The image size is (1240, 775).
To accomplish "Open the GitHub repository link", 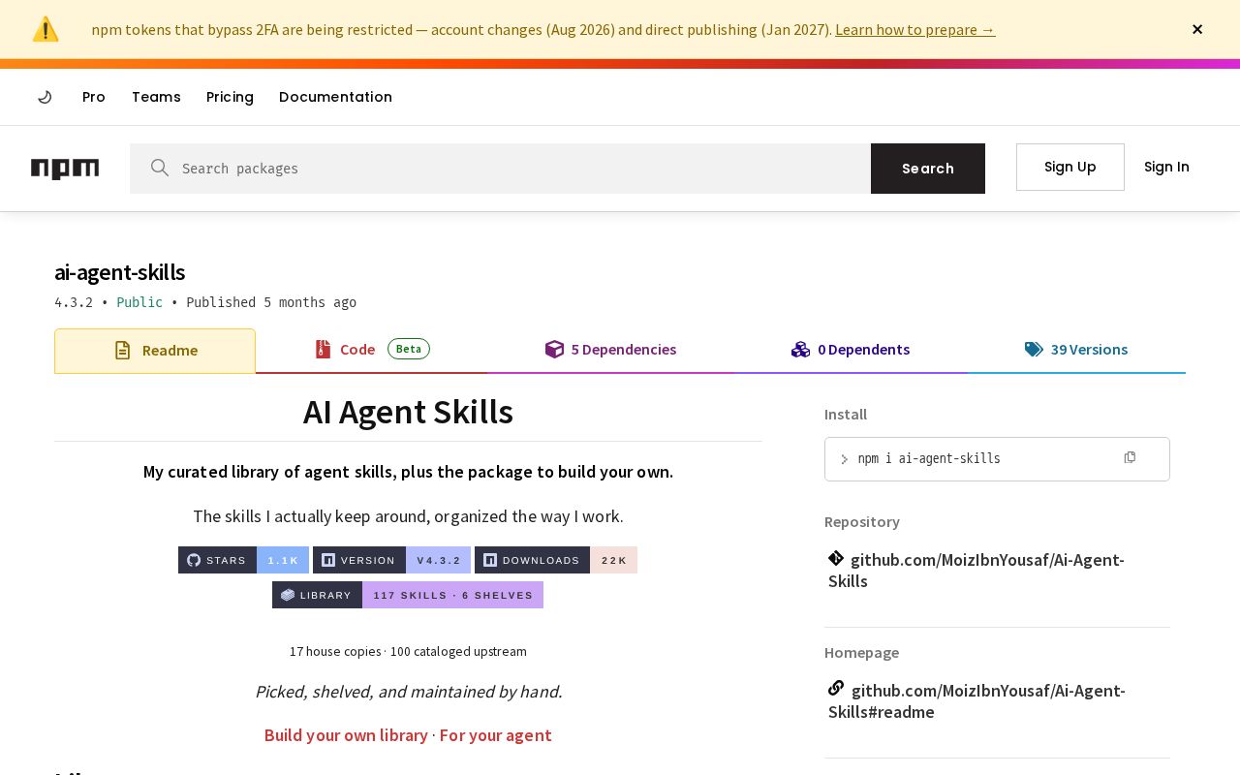I will click(x=976, y=571).
